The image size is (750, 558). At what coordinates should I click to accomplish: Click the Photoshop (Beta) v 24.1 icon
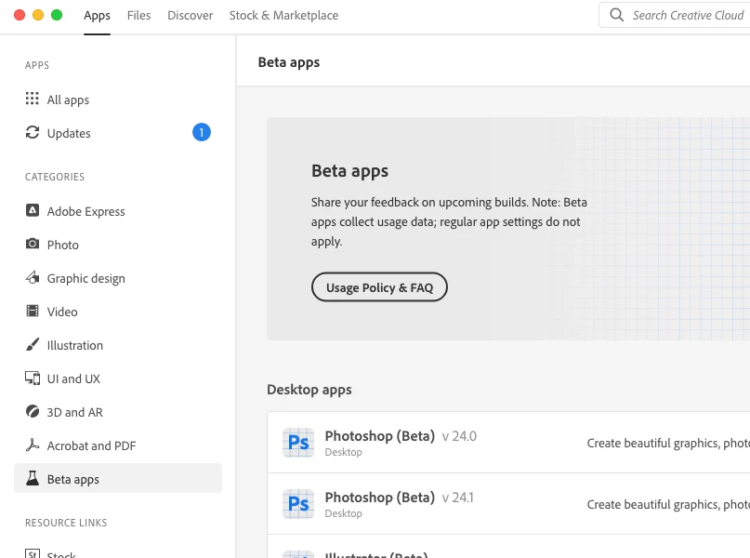tap(298, 503)
